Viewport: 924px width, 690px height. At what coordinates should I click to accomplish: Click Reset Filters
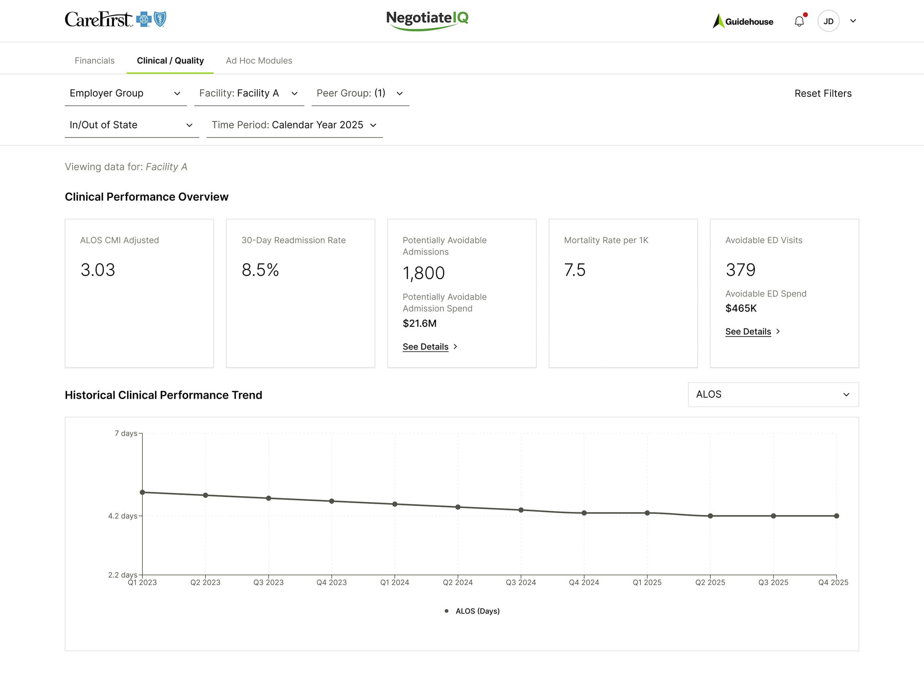(x=823, y=93)
